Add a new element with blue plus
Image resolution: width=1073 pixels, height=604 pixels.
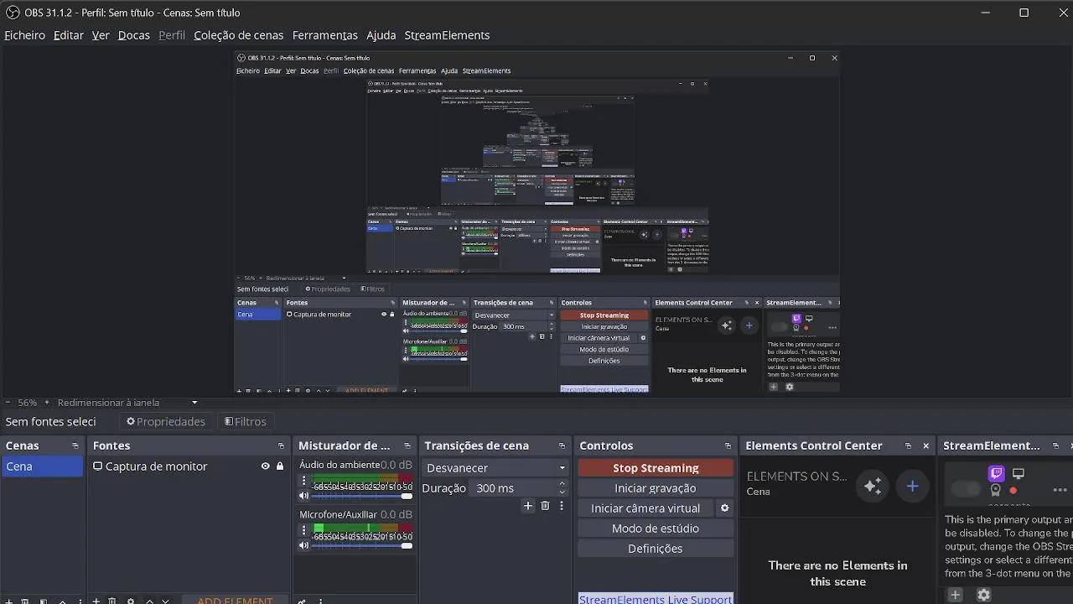coord(913,486)
